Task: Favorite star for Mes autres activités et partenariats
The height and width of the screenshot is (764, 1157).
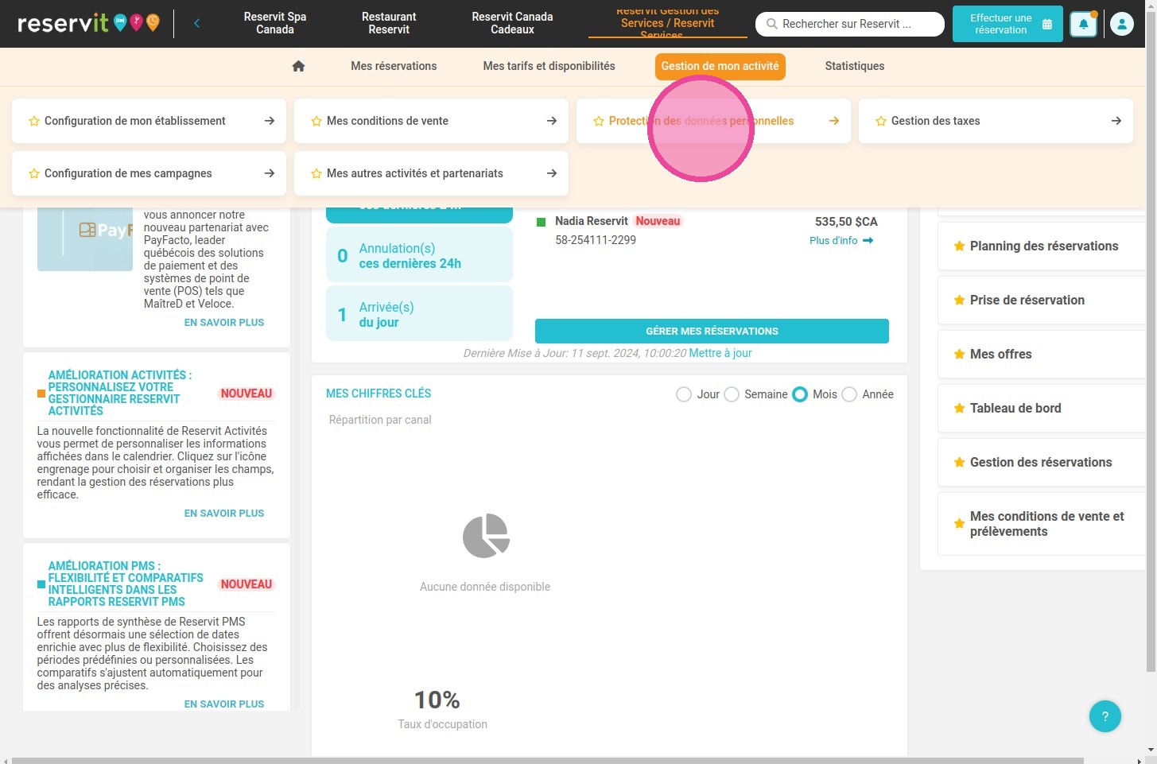Action: pos(316,173)
